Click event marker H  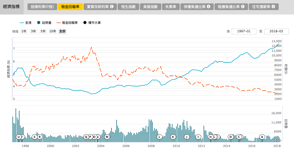(x=211, y=137)
